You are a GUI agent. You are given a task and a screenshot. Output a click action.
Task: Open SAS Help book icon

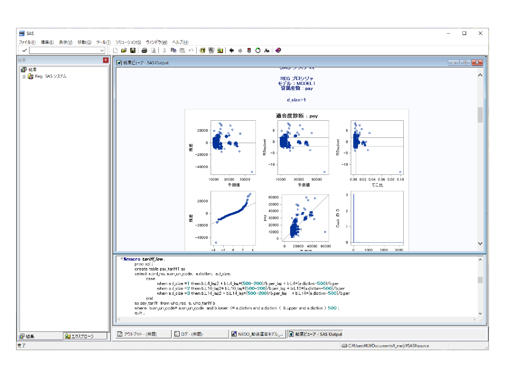[x=278, y=50]
